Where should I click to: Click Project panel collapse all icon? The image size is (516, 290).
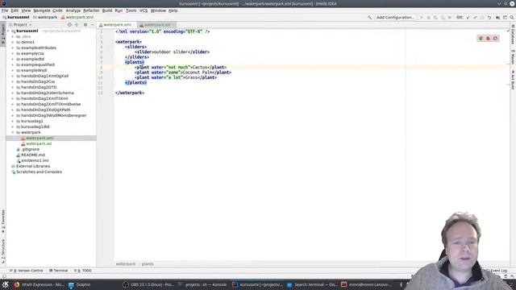[x=77, y=25]
